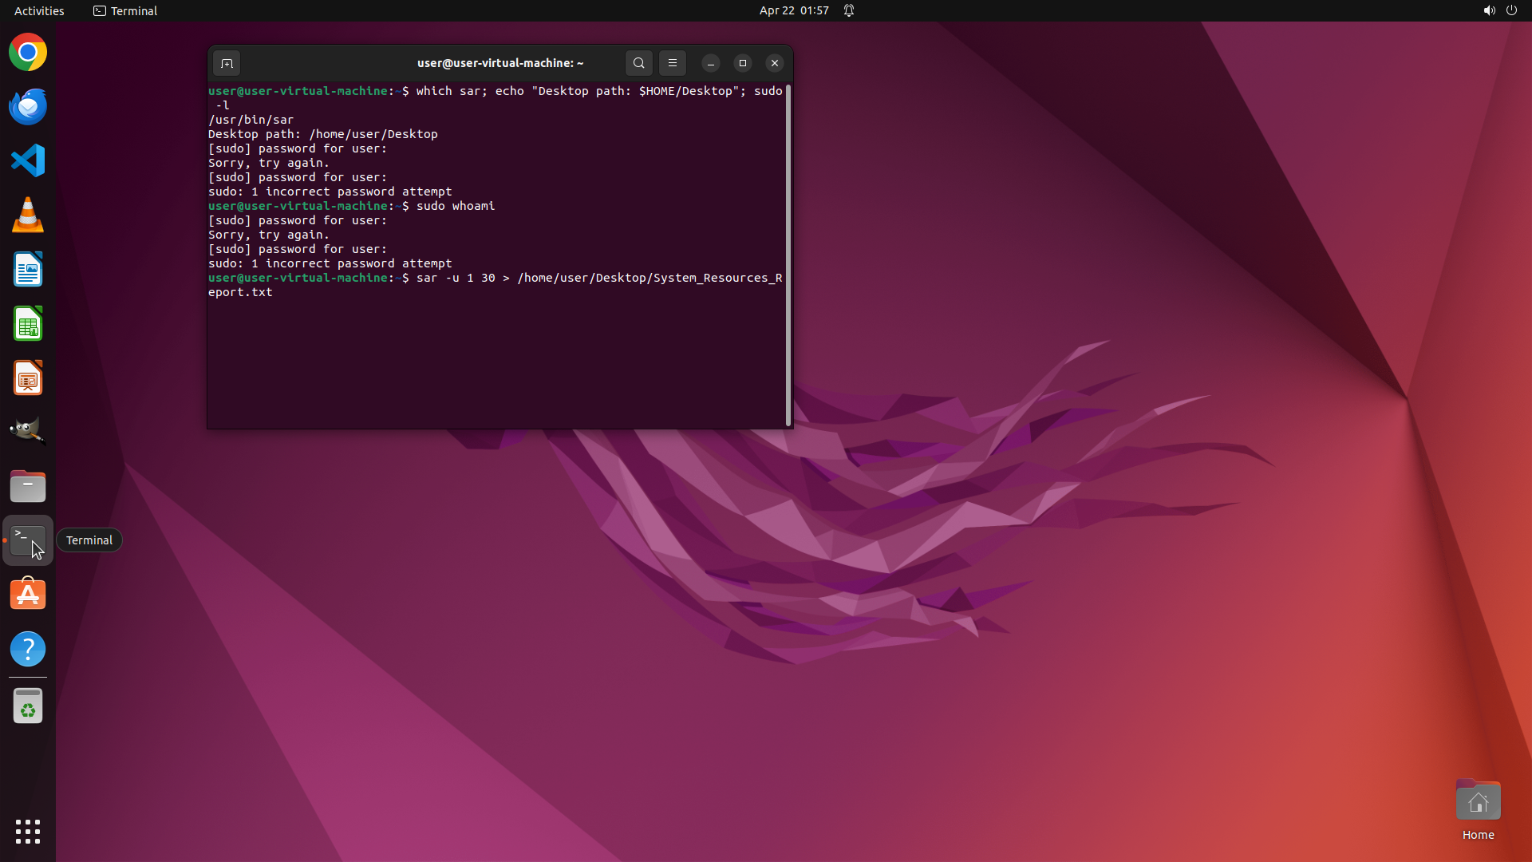Open LibreOffice Writer from dock

tap(28, 270)
